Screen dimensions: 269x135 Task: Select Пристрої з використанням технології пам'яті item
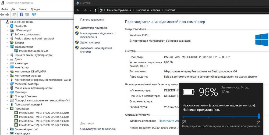click(43, 100)
